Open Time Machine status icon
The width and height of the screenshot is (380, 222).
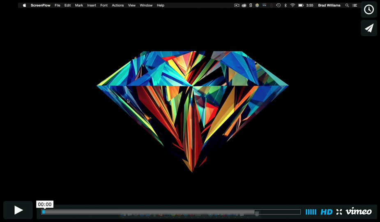pos(278,5)
